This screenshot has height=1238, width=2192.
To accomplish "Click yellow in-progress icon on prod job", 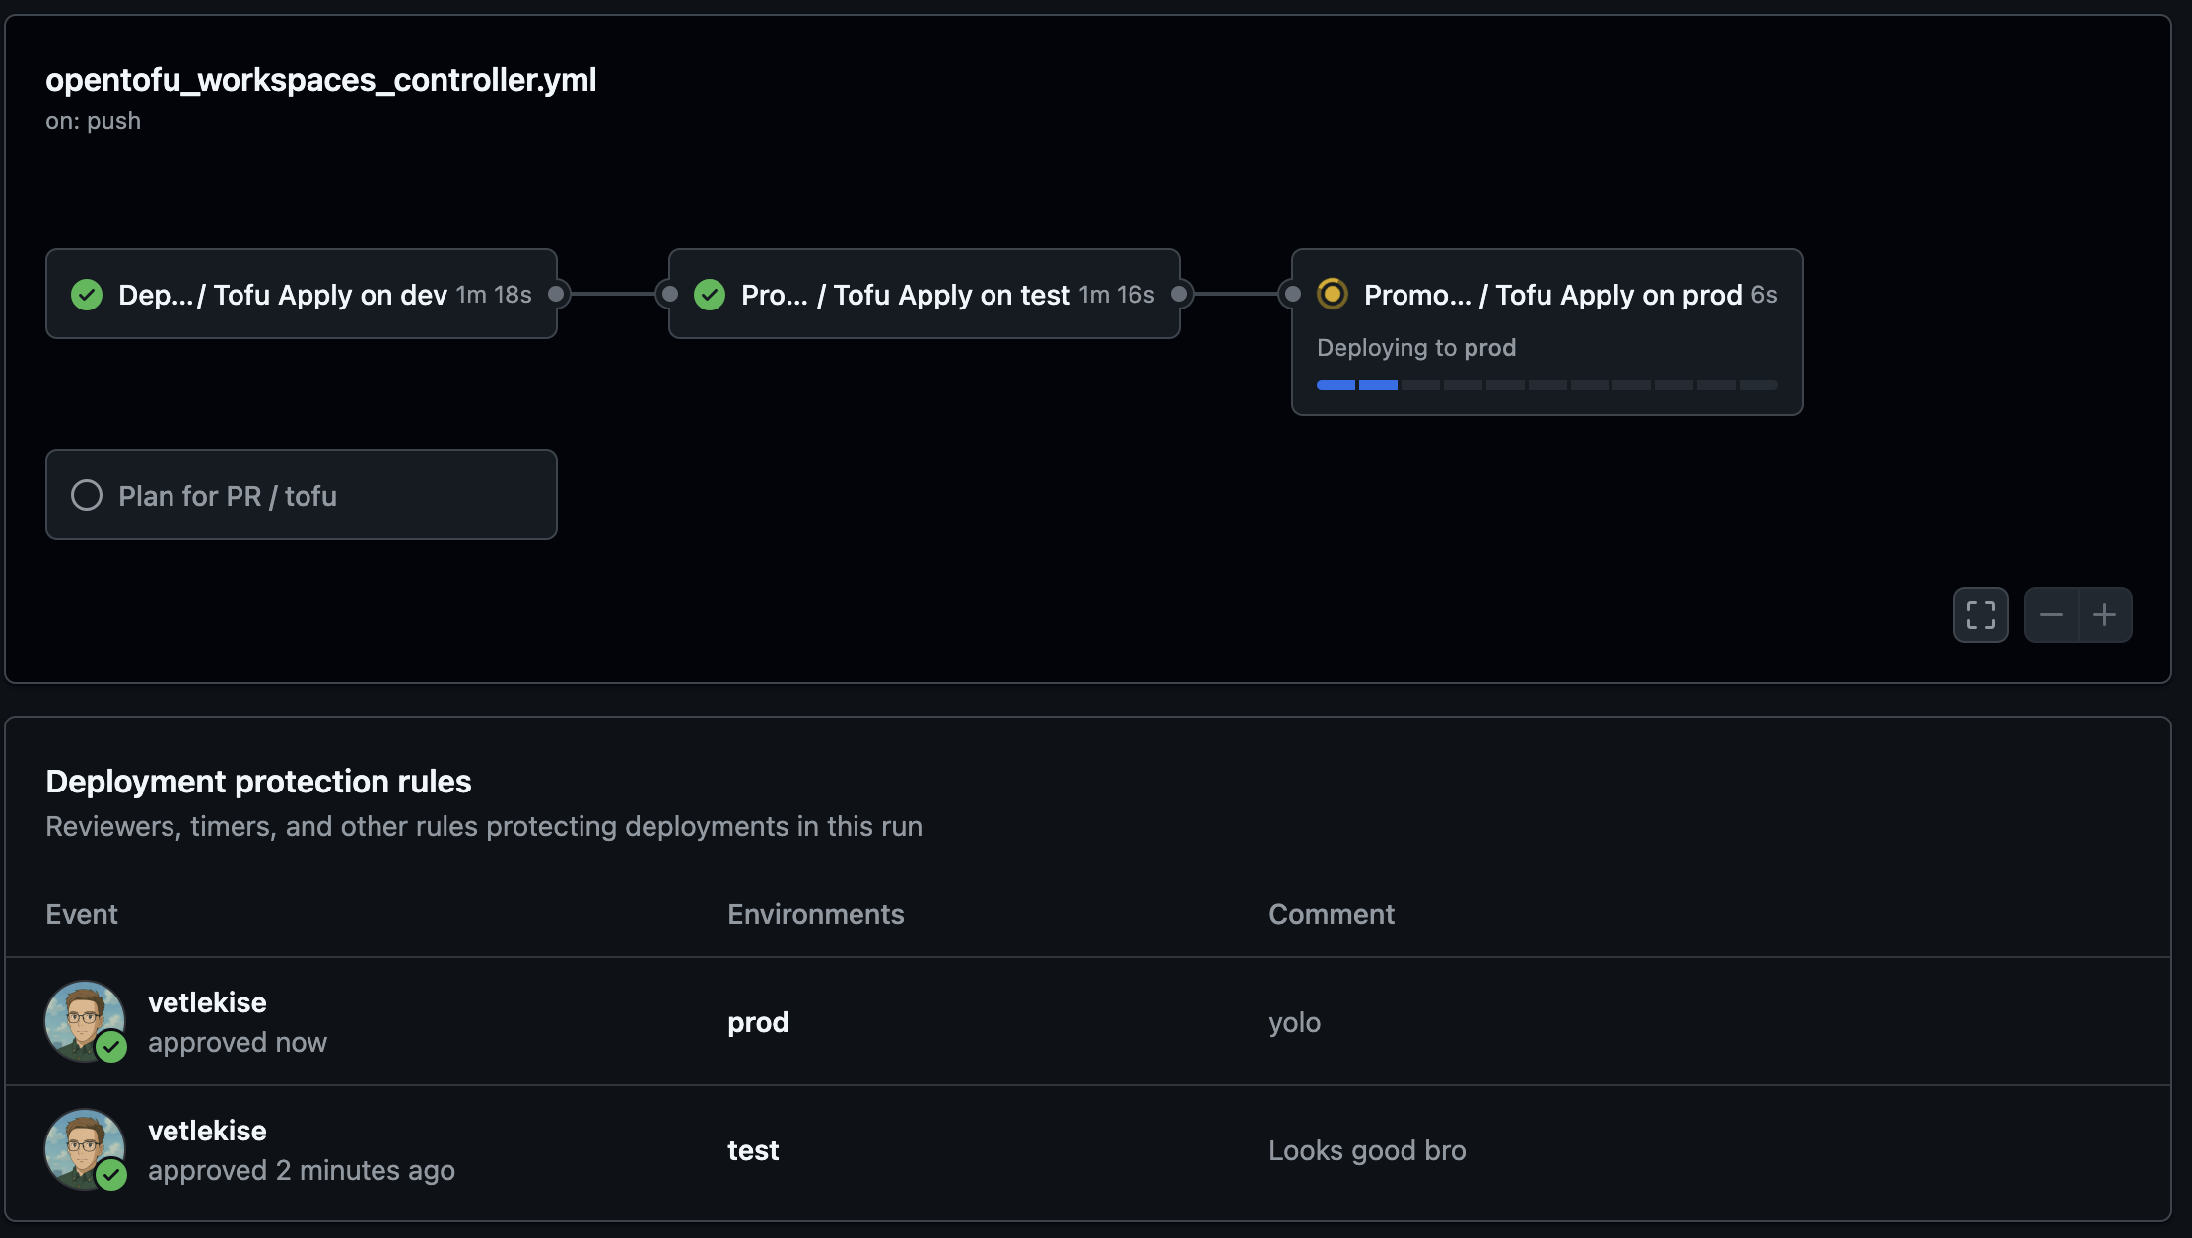I will pos(1332,294).
